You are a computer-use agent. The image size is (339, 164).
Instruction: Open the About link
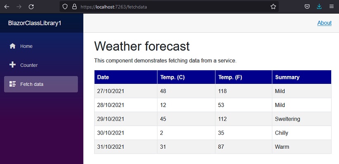point(324,23)
